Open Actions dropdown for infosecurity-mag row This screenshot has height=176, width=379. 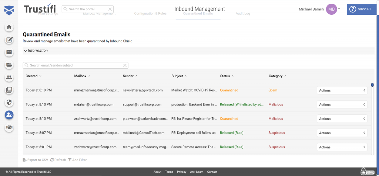coord(342,147)
